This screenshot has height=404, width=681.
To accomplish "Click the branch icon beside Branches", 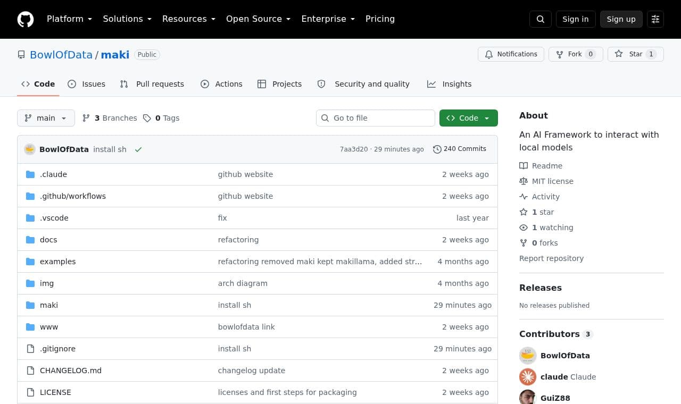I will [86, 118].
